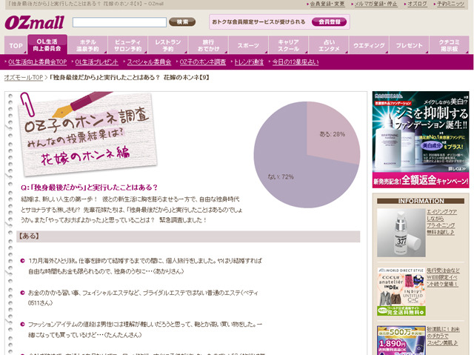Click the OZmall logo
The image size is (474, 355).
coord(33,22)
